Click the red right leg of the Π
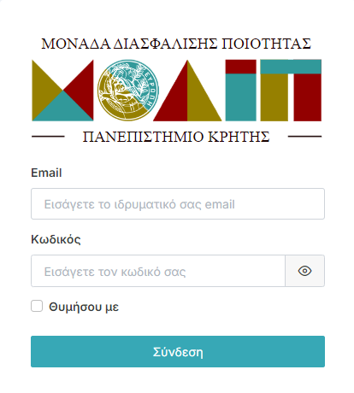Screen dimensions: 354x393 [308, 97]
